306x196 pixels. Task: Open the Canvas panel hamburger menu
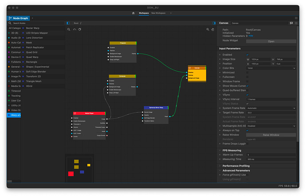pos(296,23)
